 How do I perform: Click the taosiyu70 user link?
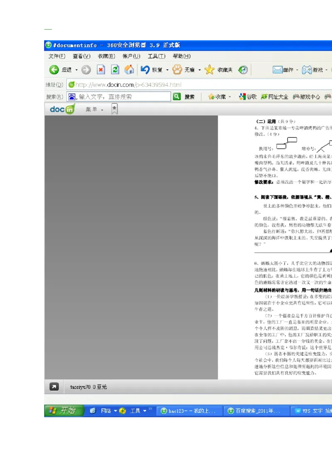click(x=81, y=386)
